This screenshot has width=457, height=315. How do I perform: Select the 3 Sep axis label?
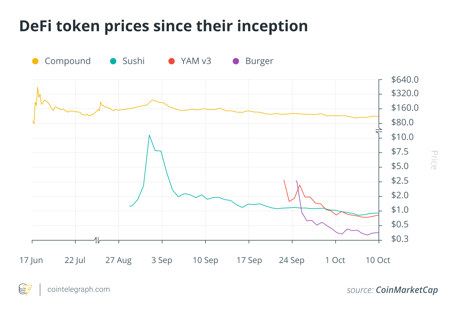(x=162, y=260)
